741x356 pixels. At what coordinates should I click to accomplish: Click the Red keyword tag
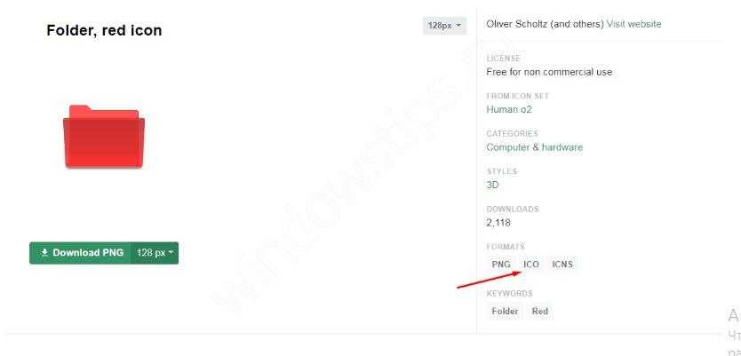[539, 311]
